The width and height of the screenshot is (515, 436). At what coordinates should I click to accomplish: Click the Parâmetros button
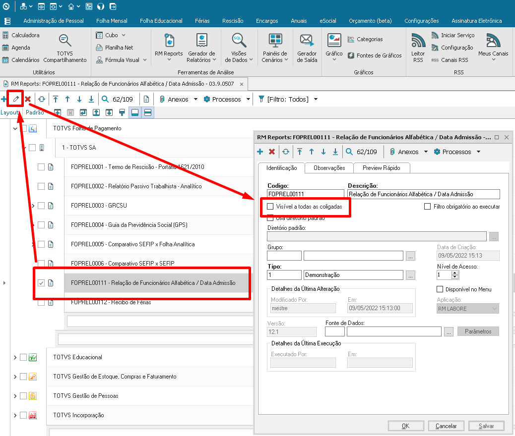[x=478, y=331]
